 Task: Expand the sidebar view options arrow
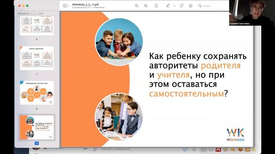[69, 6]
